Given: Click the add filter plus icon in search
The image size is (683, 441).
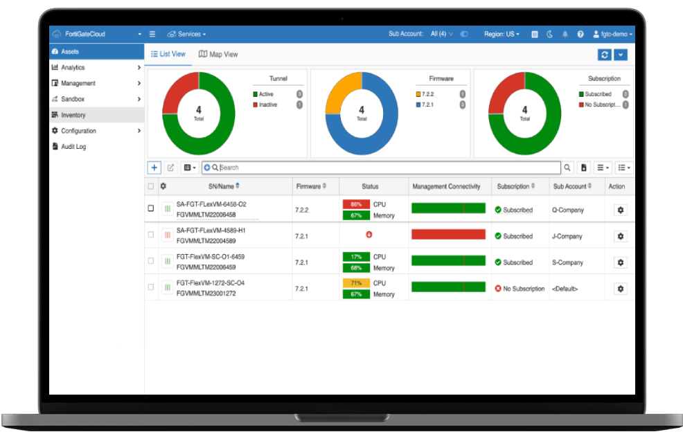Looking at the screenshot, I should (x=207, y=168).
